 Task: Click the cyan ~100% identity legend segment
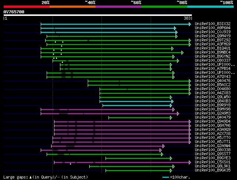click(x=210, y=7)
